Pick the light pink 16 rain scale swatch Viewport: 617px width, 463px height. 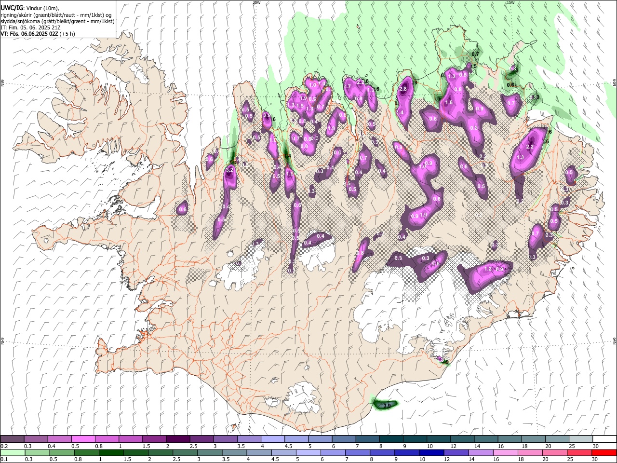(506, 452)
